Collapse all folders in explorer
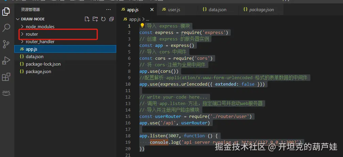Image resolution: width=343 pixels, height=157 pixels. pyautogui.click(x=112, y=19)
